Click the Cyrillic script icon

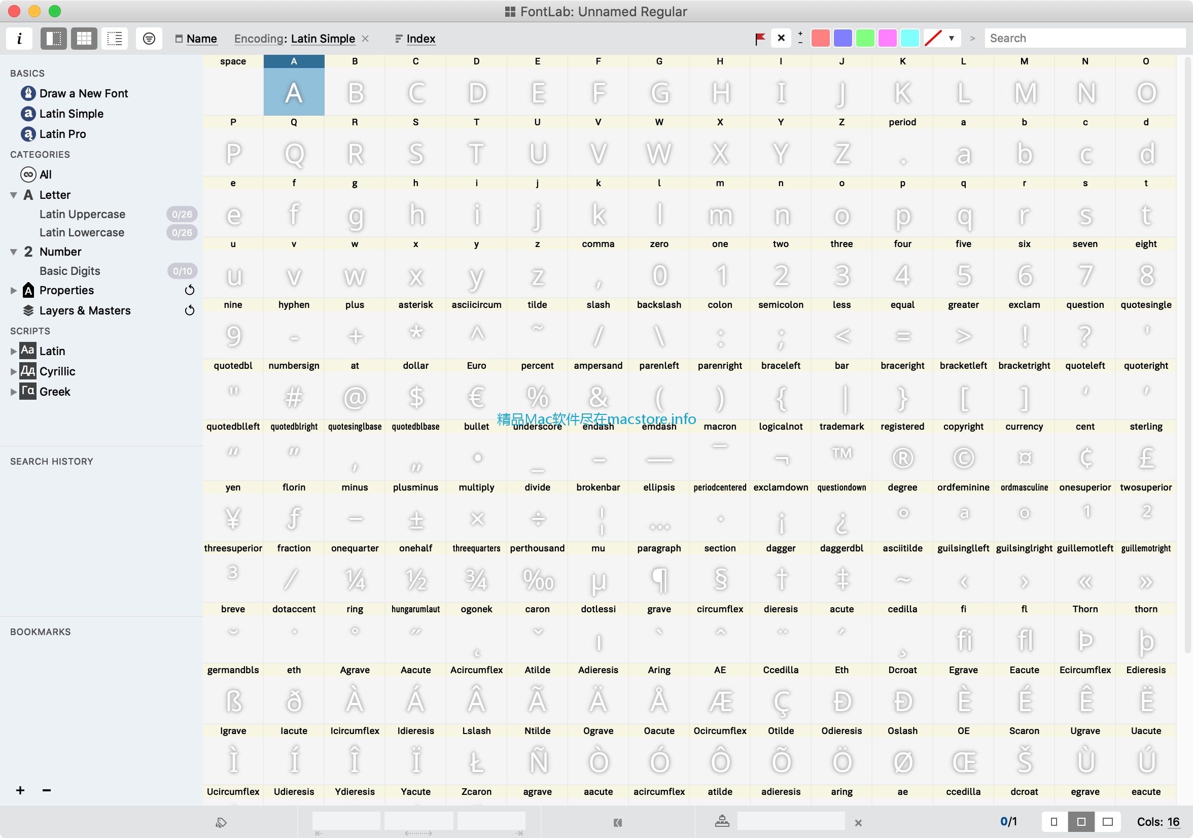pos(28,371)
